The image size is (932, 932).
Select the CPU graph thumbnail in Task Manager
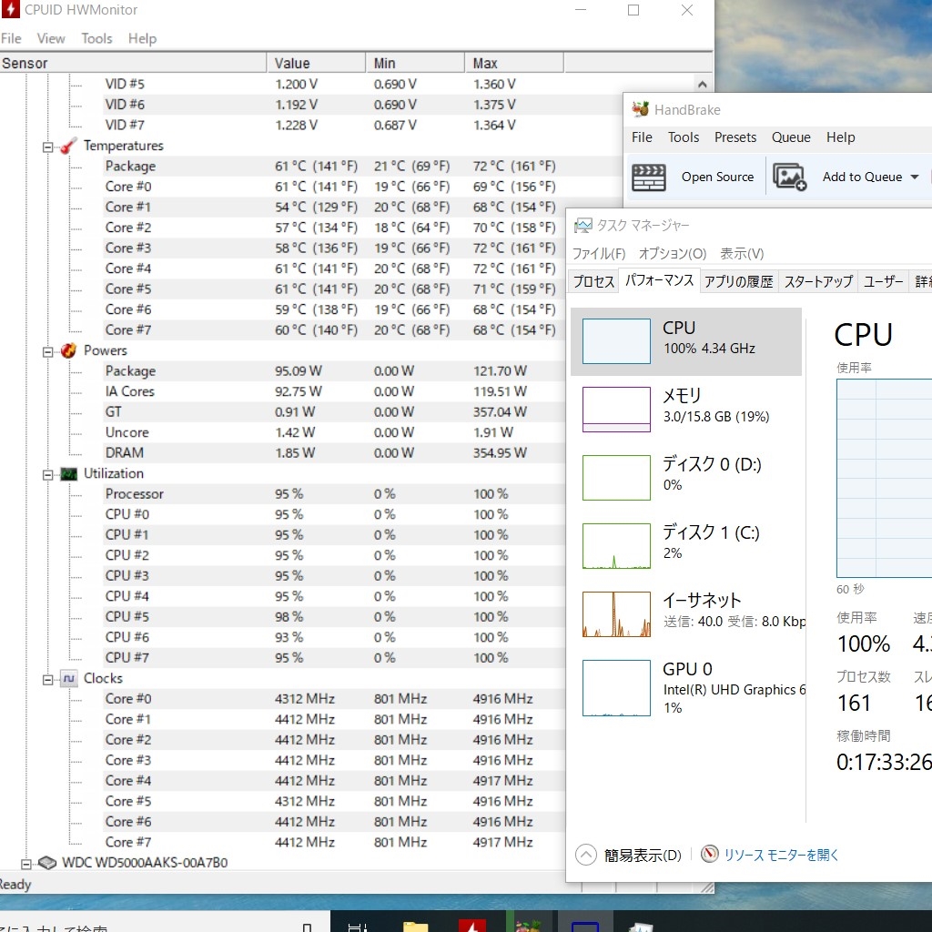coord(616,341)
